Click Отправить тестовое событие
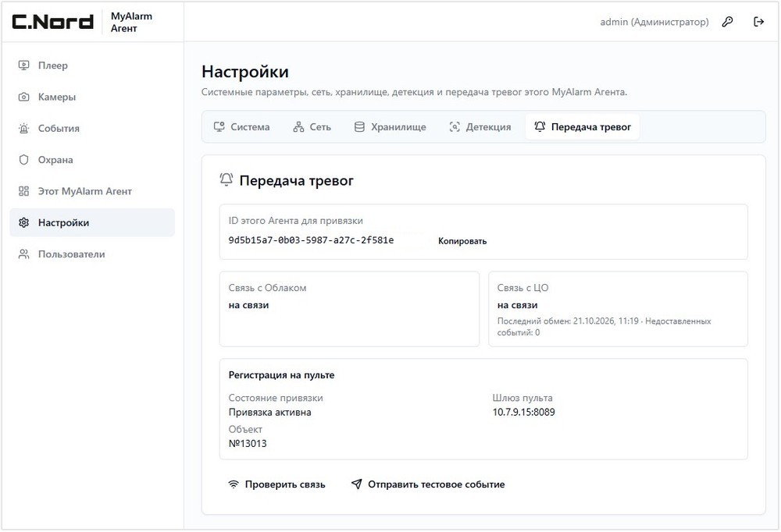781x532 pixels. point(428,484)
